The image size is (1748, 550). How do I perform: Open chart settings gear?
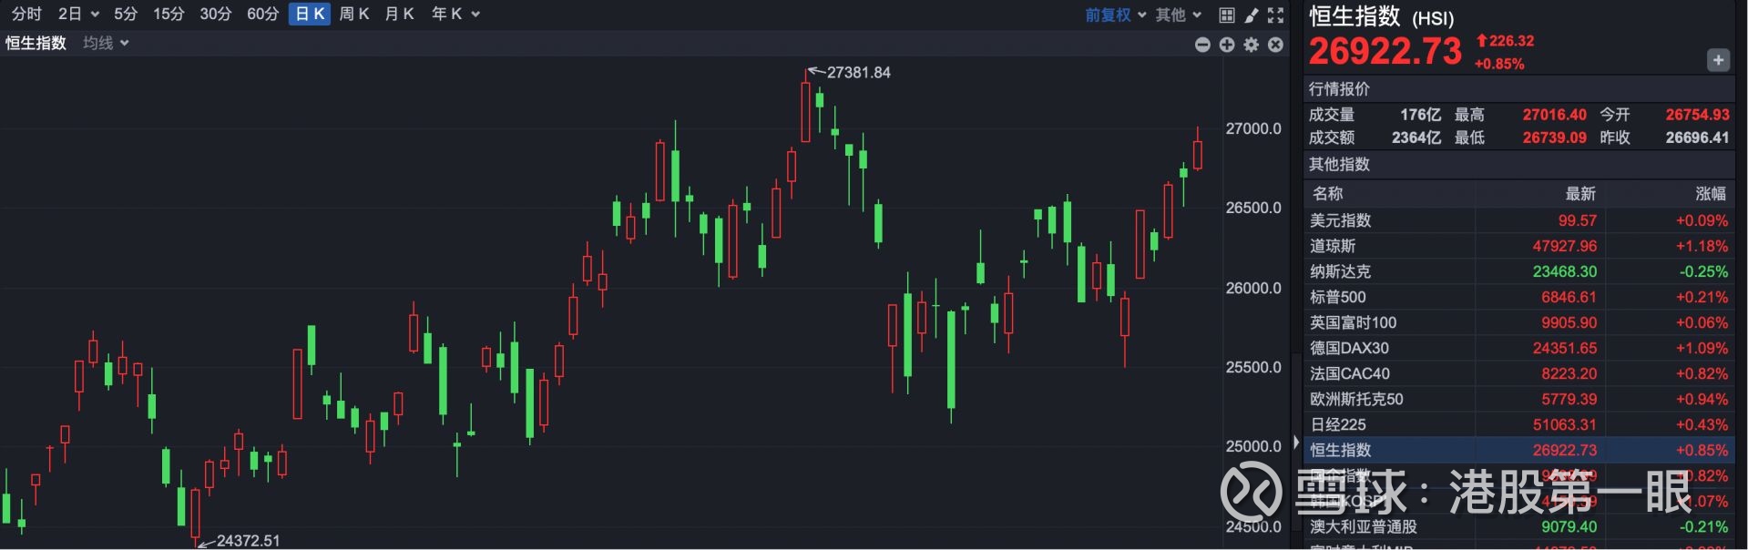click(1252, 45)
